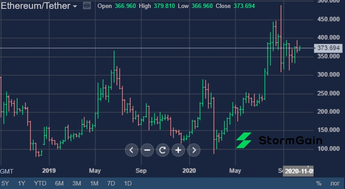Toggle the eye visibility icon
The image size is (345, 189).
pyautogui.click(x=87, y=6)
